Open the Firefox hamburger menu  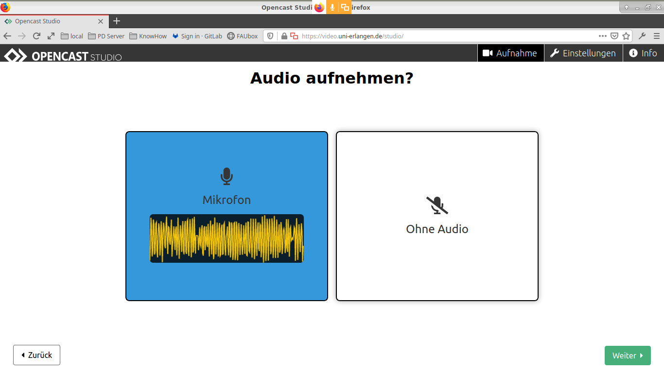(x=657, y=36)
